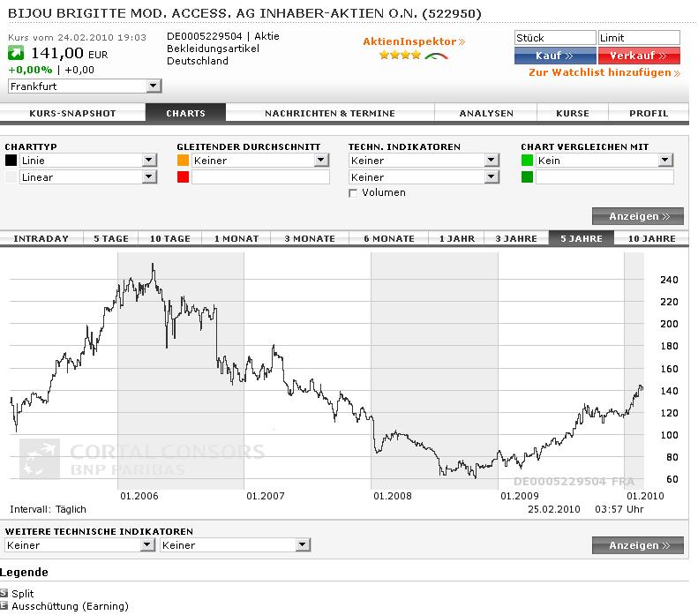Click the second moving average input field
Screen dimensions: 698x615
click(260, 177)
